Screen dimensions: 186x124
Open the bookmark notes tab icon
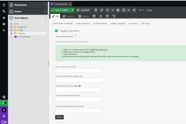[101, 16]
